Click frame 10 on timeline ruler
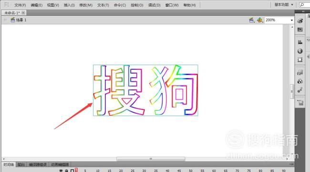Viewport: 310px width, 172px height. (x=98, y=171)
